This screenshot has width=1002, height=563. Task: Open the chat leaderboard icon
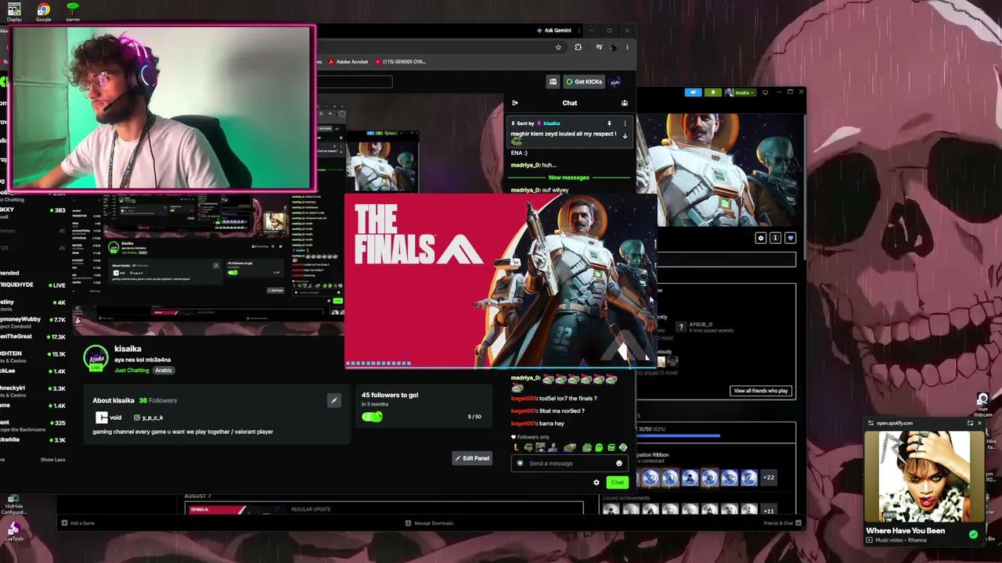tap(625, 103)
